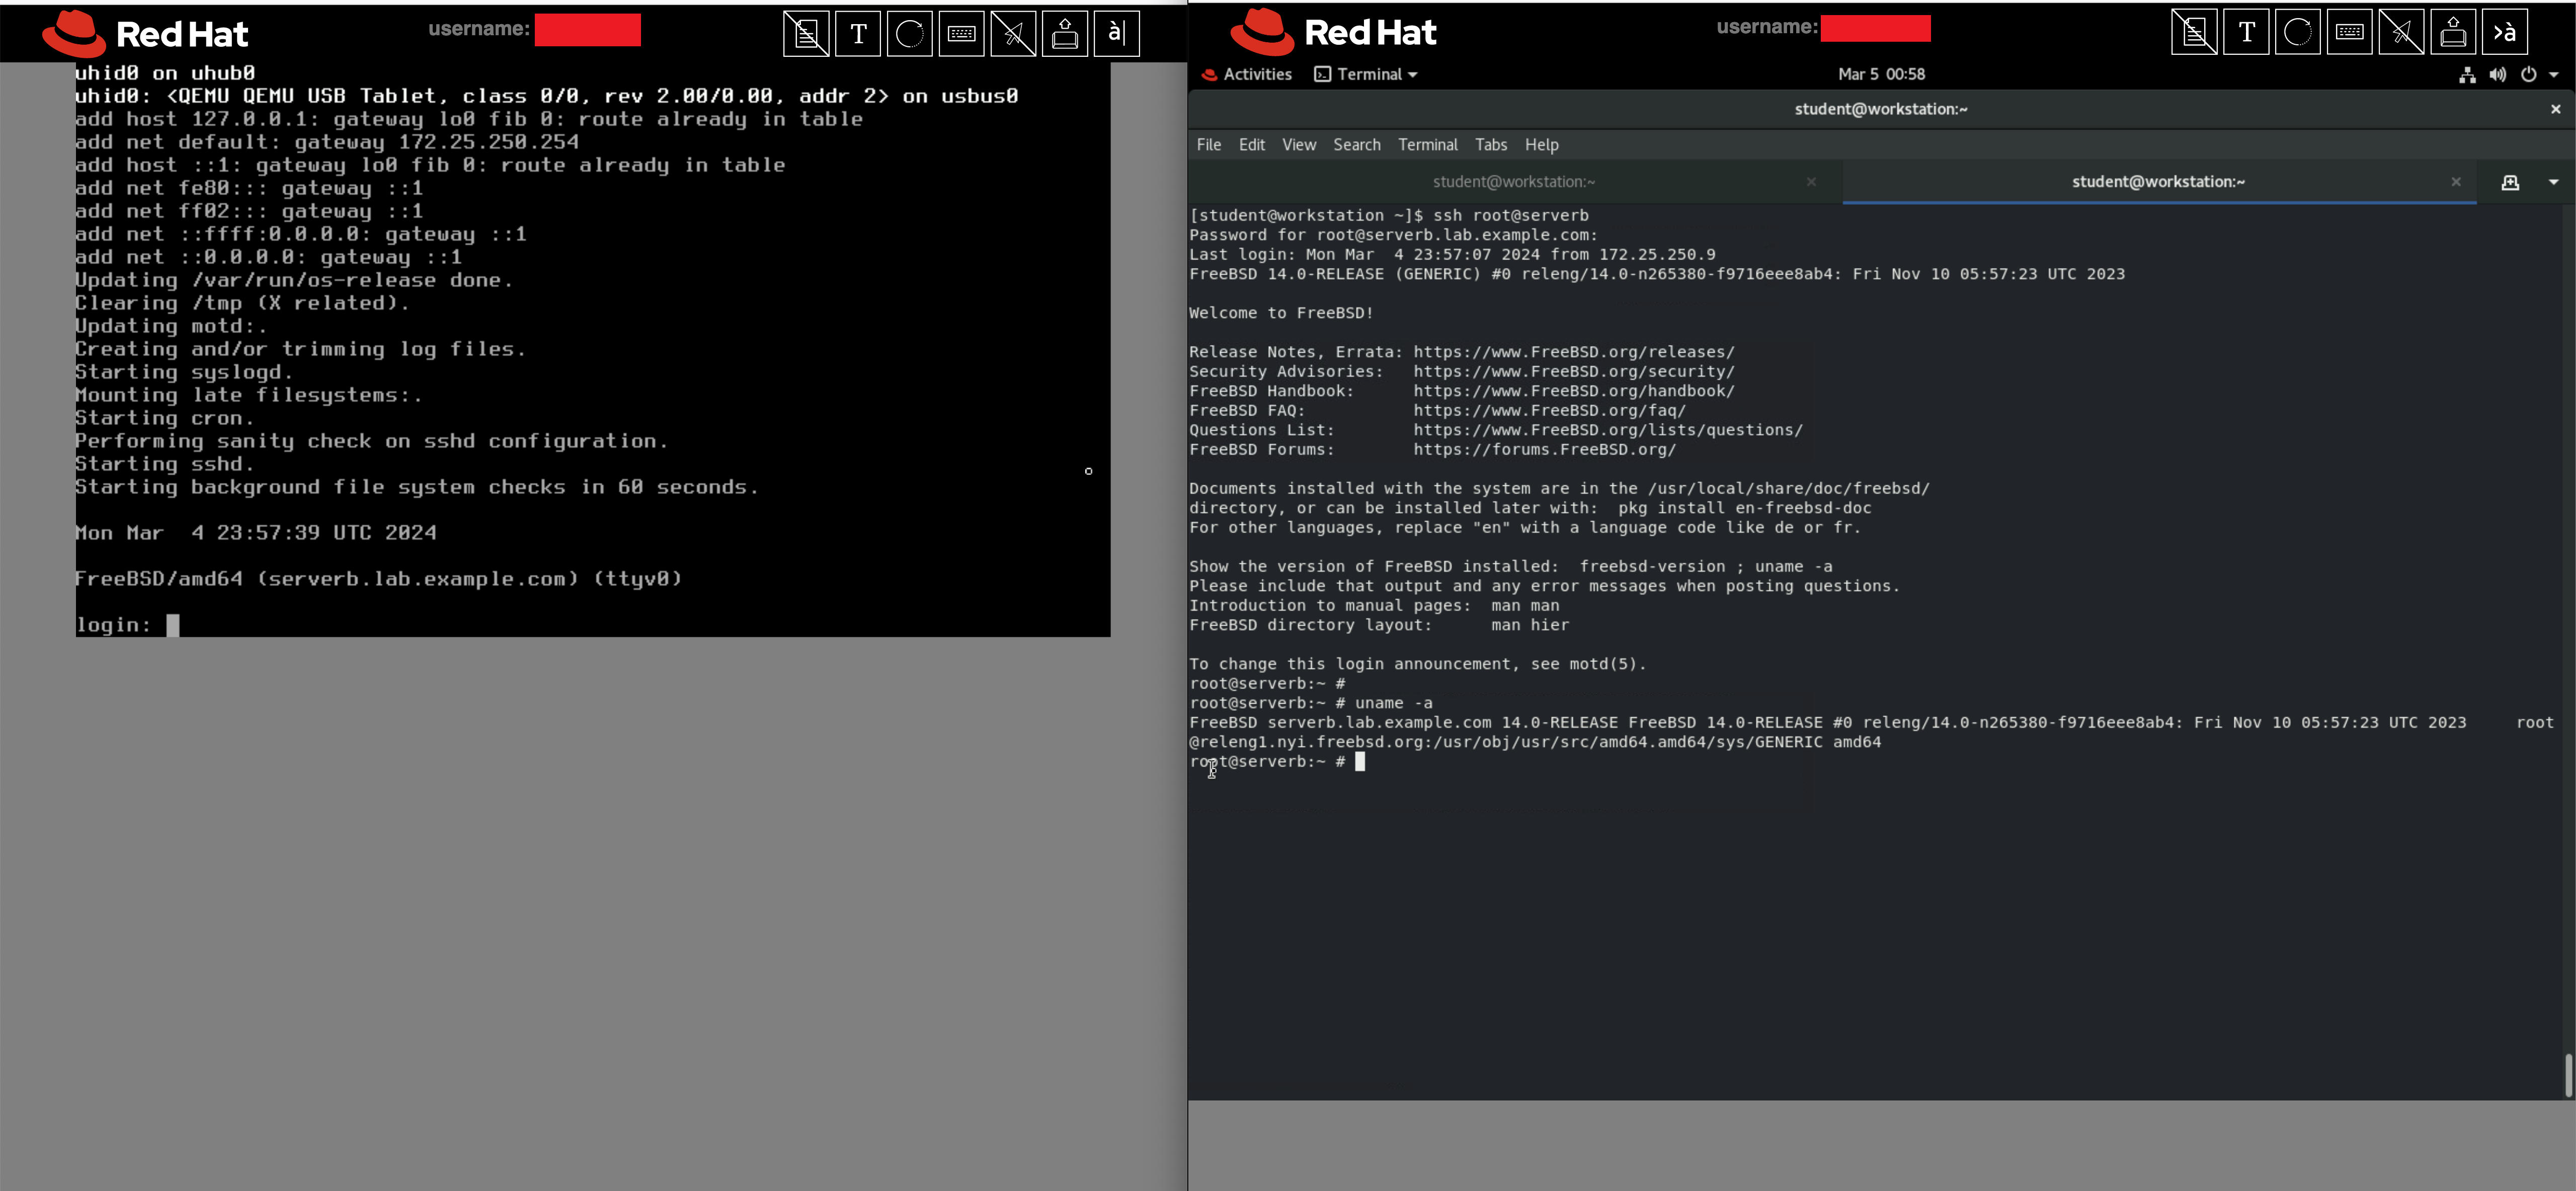
Task: Click keyboard icon in workstation console toolbar
Action: coord(2349,32)
